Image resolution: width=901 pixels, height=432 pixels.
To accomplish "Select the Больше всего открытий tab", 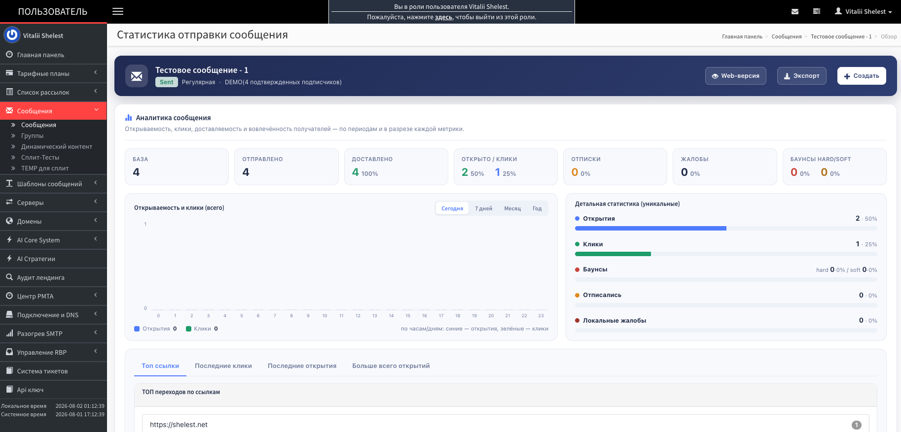I will pos(391,366).
